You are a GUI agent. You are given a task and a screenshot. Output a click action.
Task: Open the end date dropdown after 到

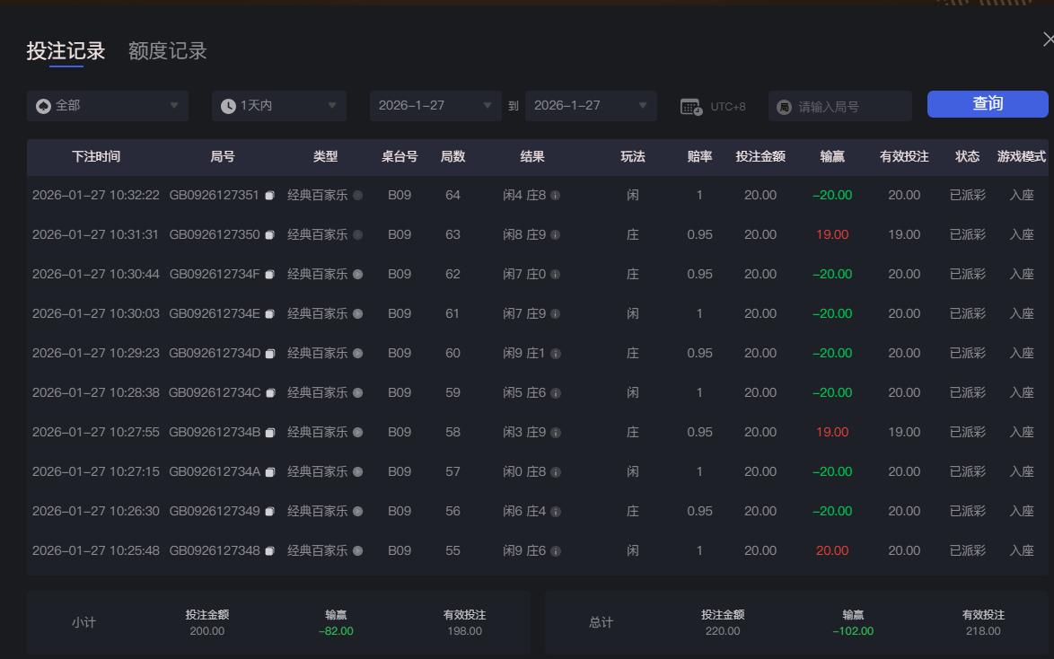click(x=588, y=105)
